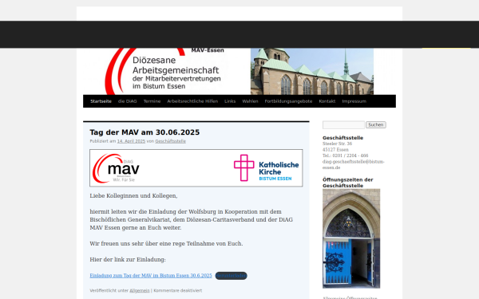Viewport: 479px width, 299px height.
Task: Click the diag-geschaeftsstelle email address text
Action: [354, 164]
